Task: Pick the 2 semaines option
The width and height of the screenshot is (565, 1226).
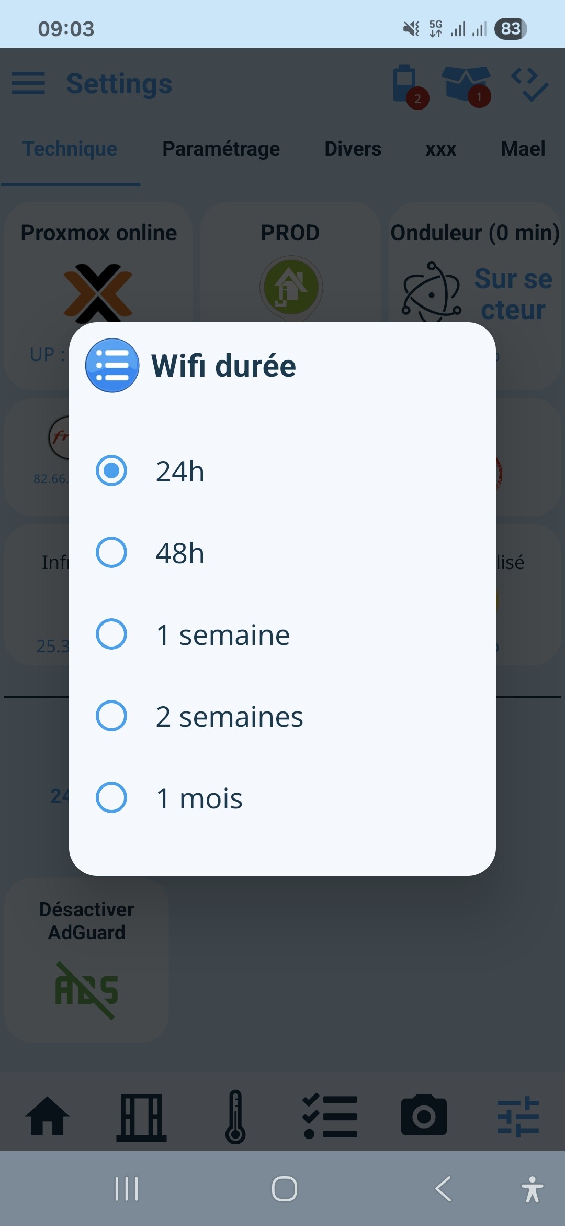Action: click(x=282, y=716)
